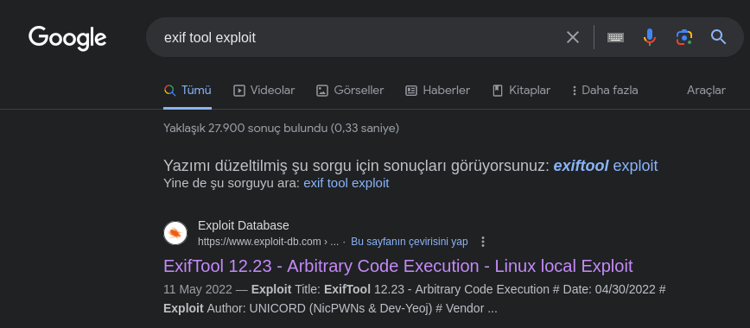Click the '11 May 2022' snippet date
Screen dimensions: 750x328
point(198,290)
